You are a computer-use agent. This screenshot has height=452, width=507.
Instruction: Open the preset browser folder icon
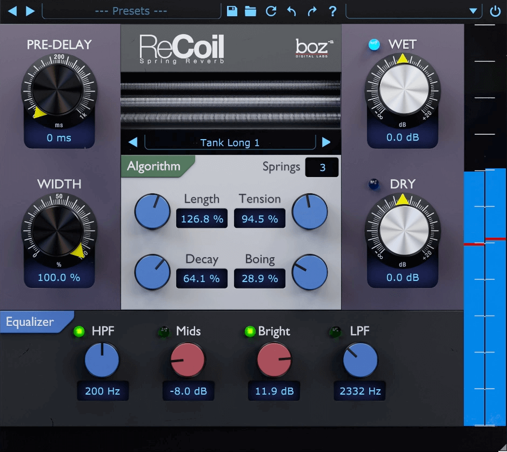pos(250,10)
